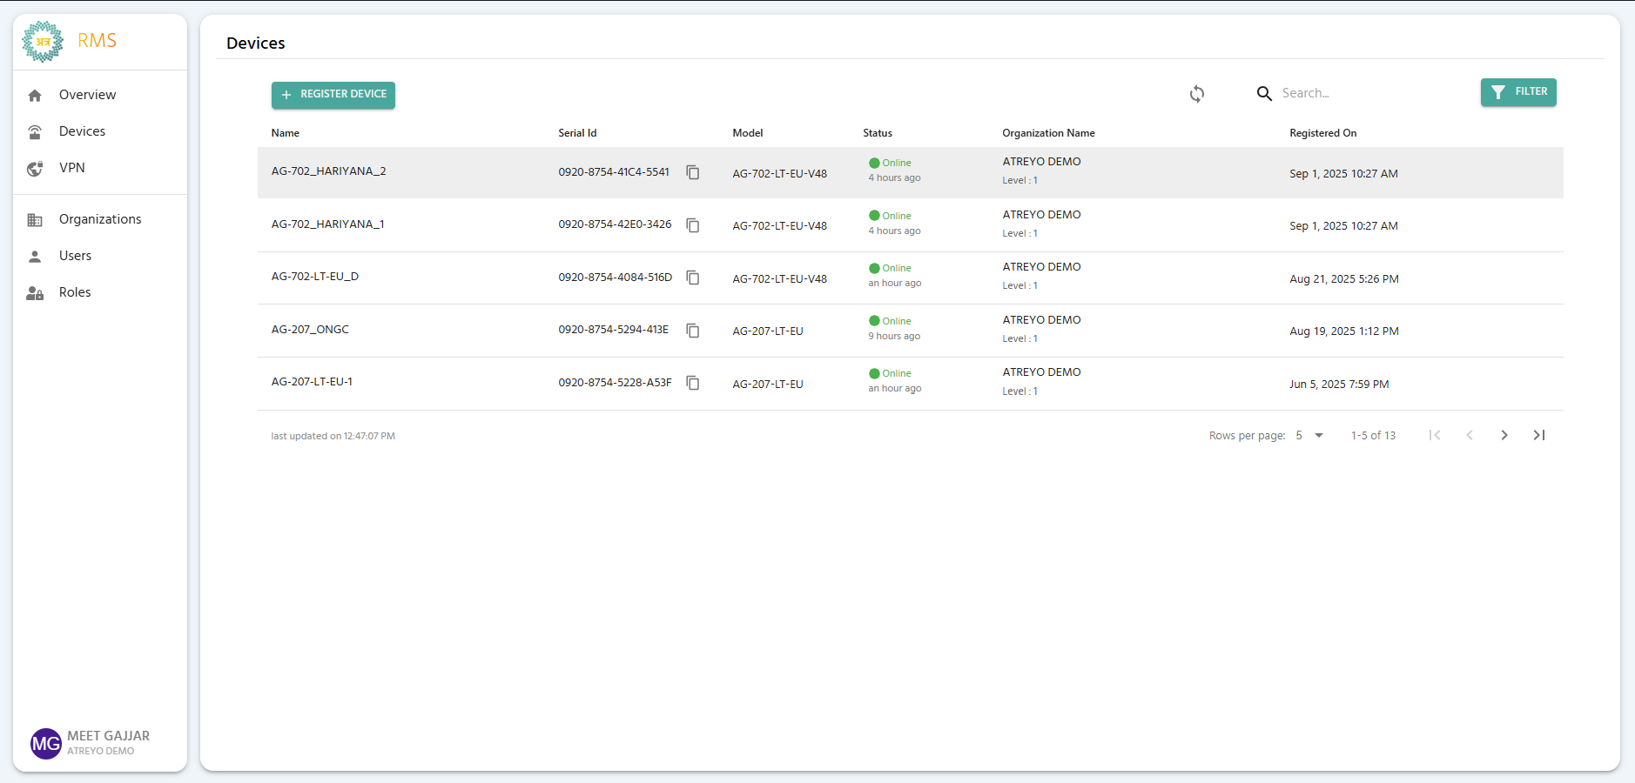This screenshot has width=1635, height=783.
Task: Copy serial ID for AG-702-LT-EU_D device
Action: click(x=693, y=278)
